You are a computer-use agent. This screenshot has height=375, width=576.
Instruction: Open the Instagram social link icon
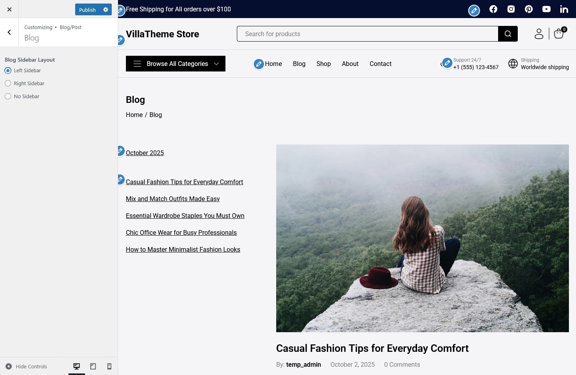[x=511, y=9]
